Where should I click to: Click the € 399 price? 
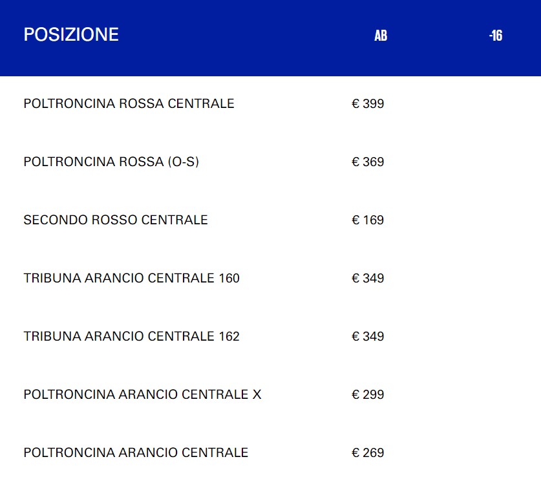tap(368, 103)
